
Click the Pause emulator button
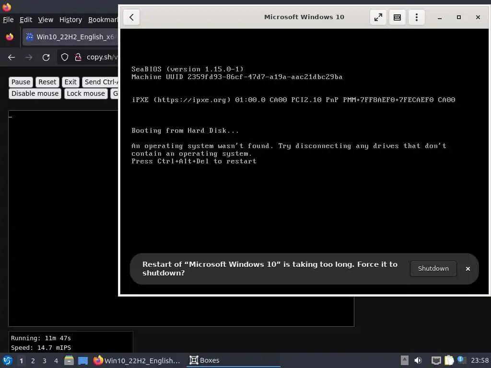pyautogui.click(x=21, y=82)
